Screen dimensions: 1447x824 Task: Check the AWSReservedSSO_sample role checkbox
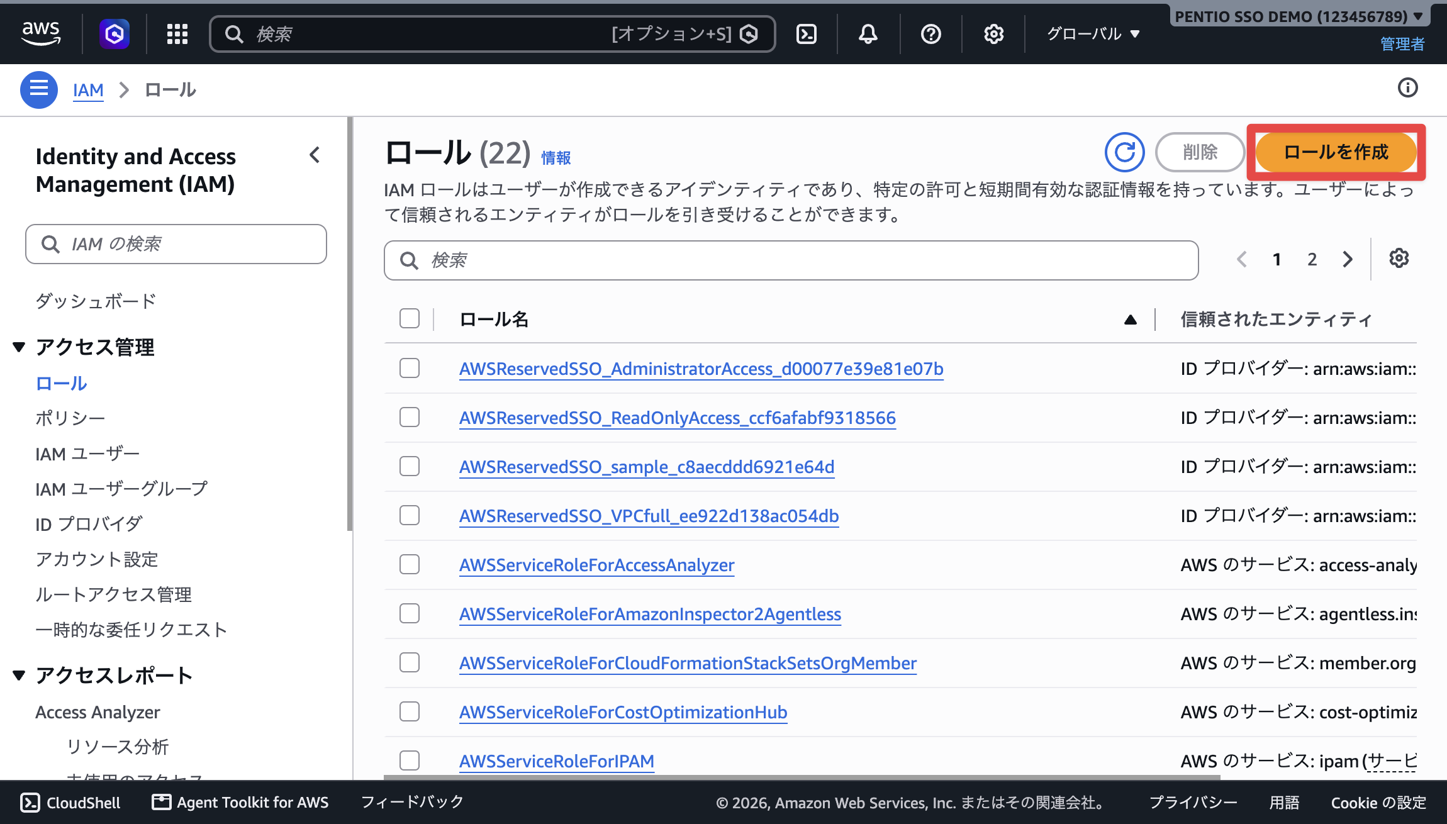(410, 466)
